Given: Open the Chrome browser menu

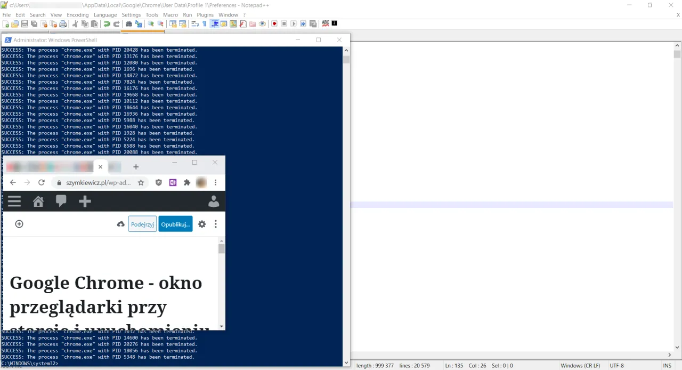Looking at the screenshot, I should (215, 182).
